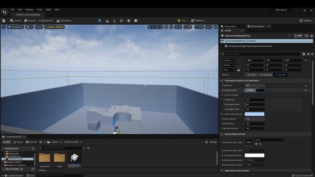Choose the viewport select-objects cursor tool
The height and width of the screenshot is (177, 315).
coord(149,27)
